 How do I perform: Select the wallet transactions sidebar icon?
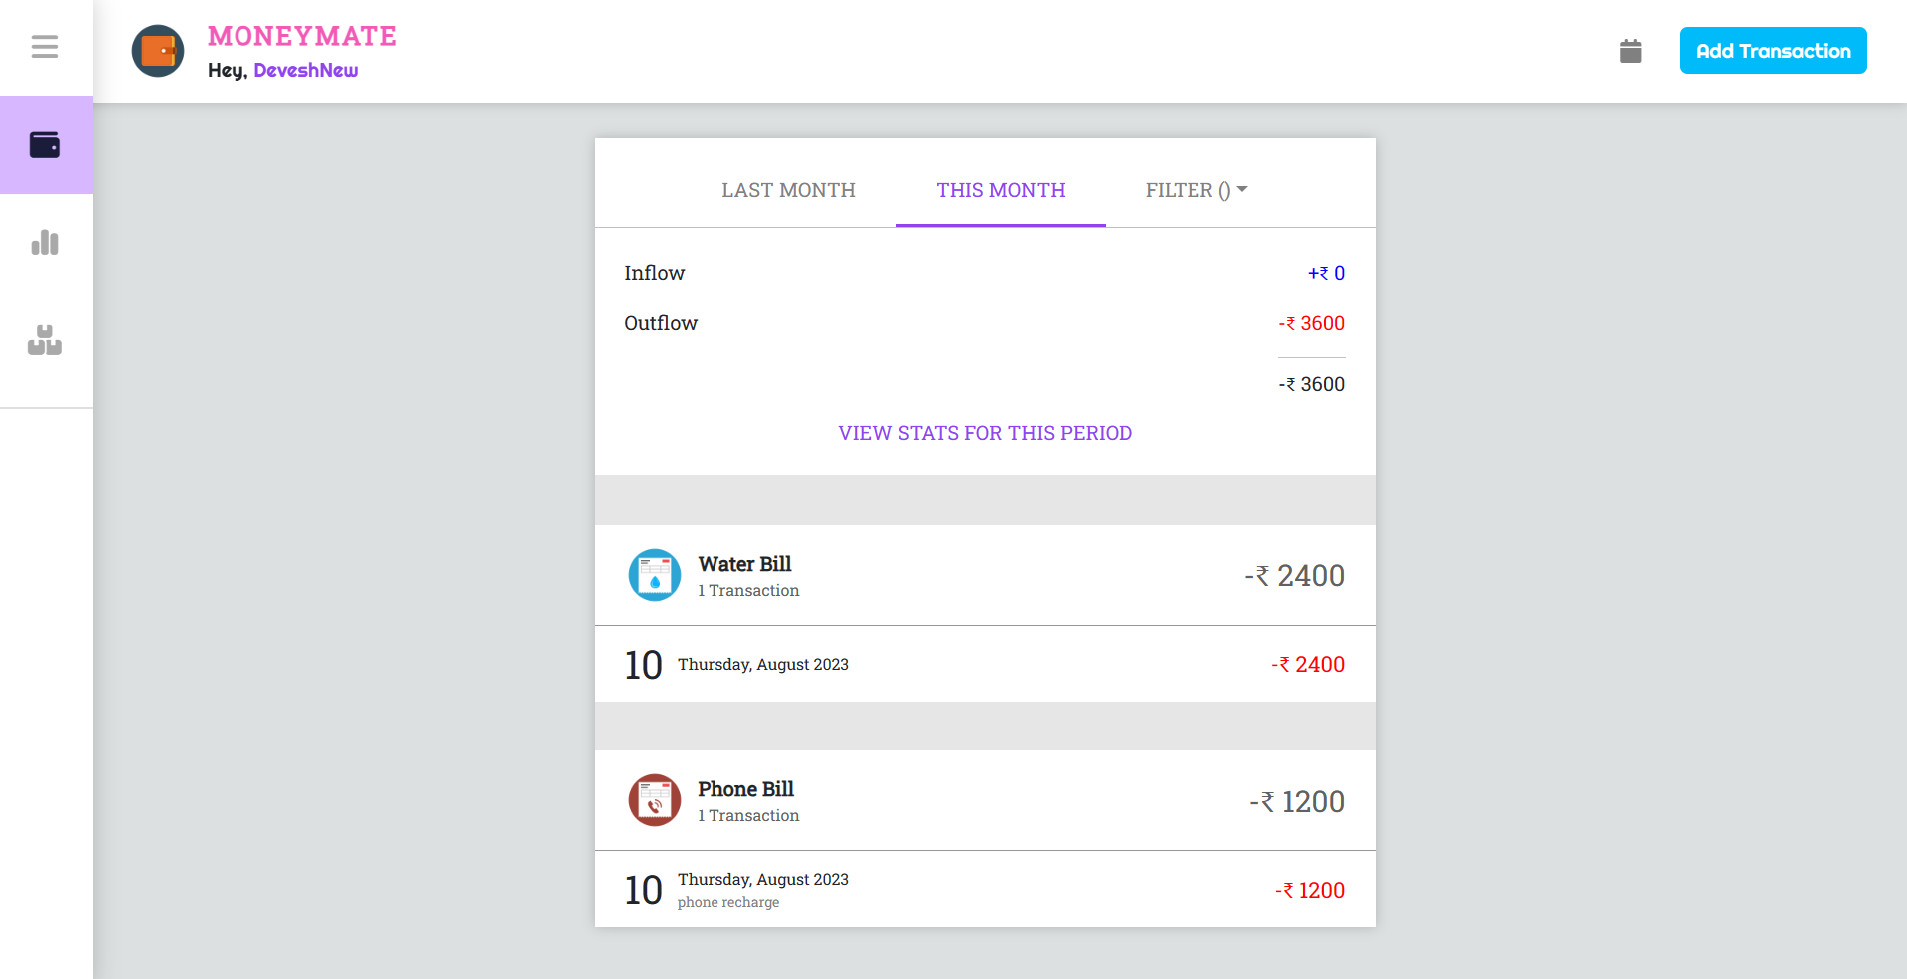point(45,145)
